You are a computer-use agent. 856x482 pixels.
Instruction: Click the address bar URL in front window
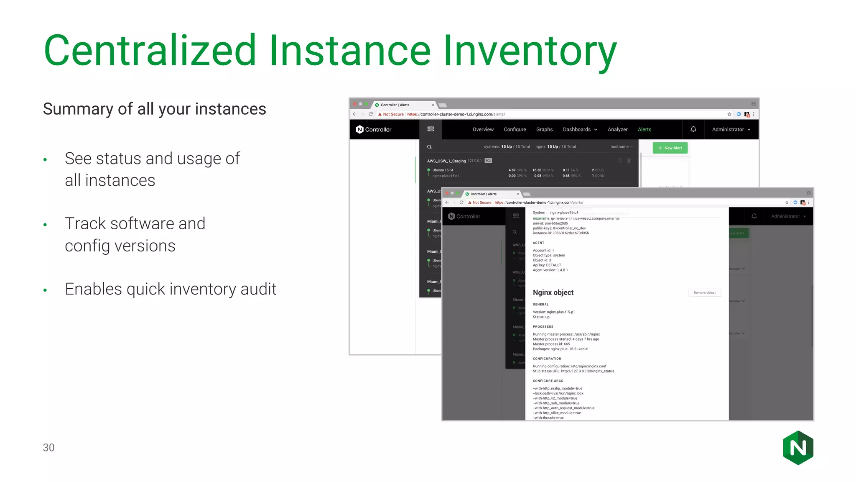coord(539,203)
